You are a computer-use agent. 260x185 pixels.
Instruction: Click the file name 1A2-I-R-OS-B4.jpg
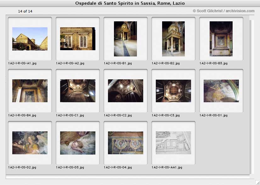[22, 115]
